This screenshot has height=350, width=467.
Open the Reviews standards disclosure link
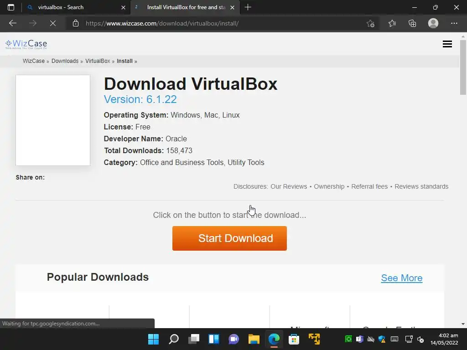click(421, 186)
